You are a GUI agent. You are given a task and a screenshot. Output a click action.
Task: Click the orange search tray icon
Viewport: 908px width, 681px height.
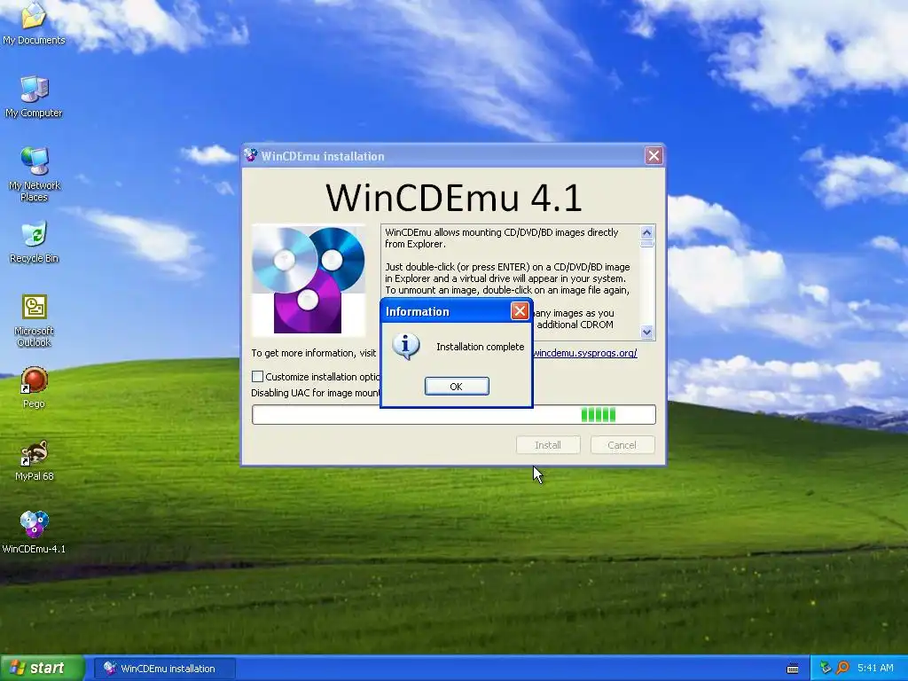coord(842,668)
